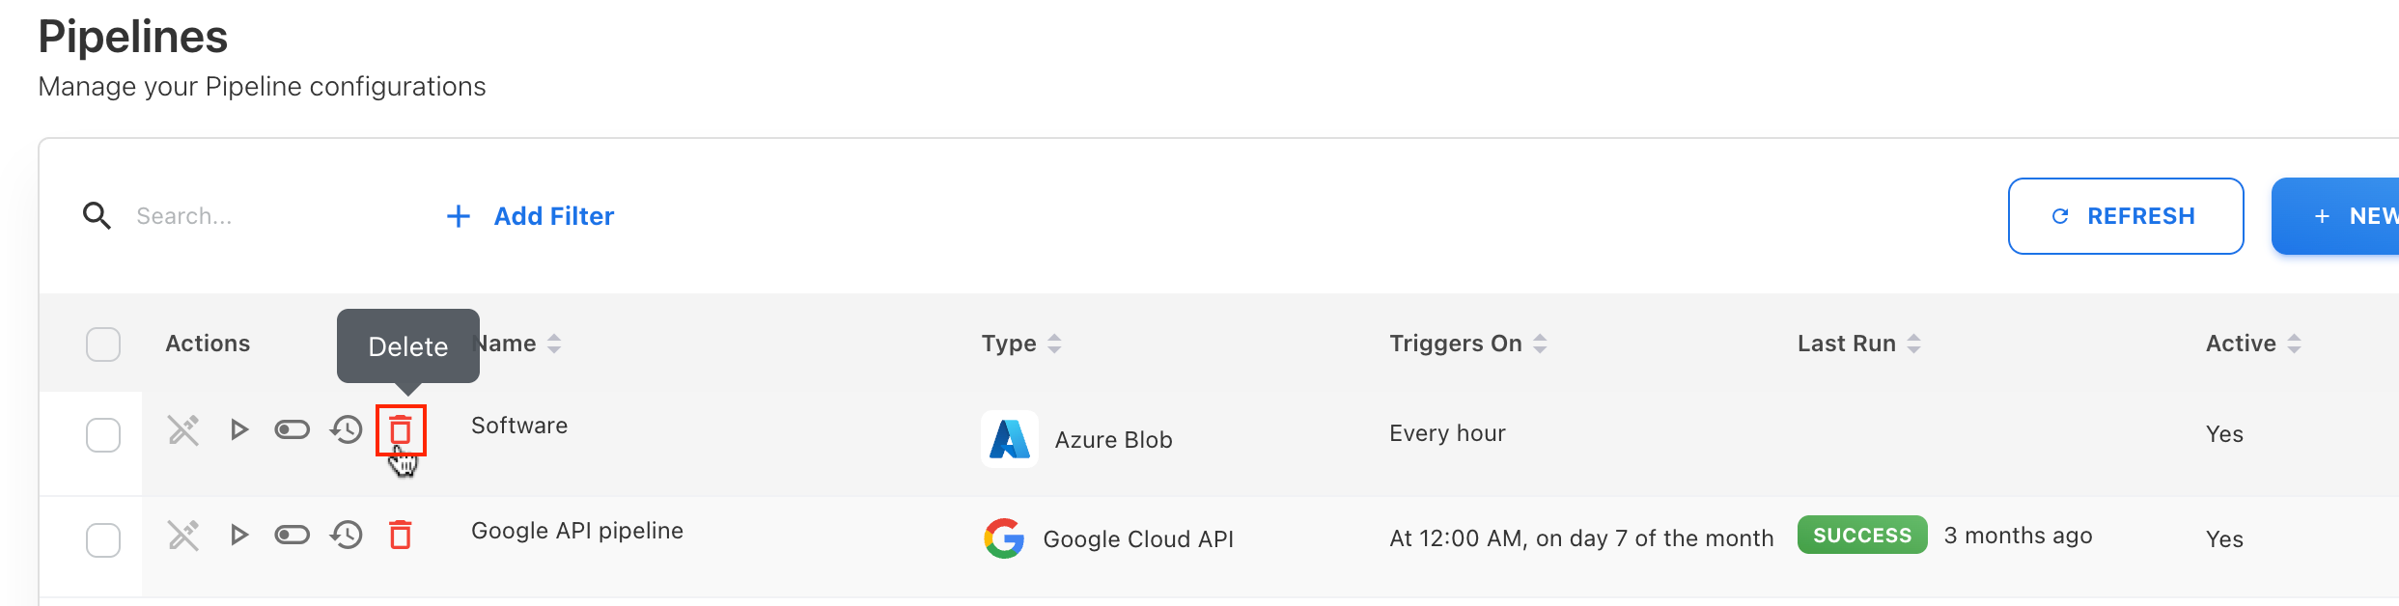Select the Software pipeline row checkbox

click(x=103, y=435)
